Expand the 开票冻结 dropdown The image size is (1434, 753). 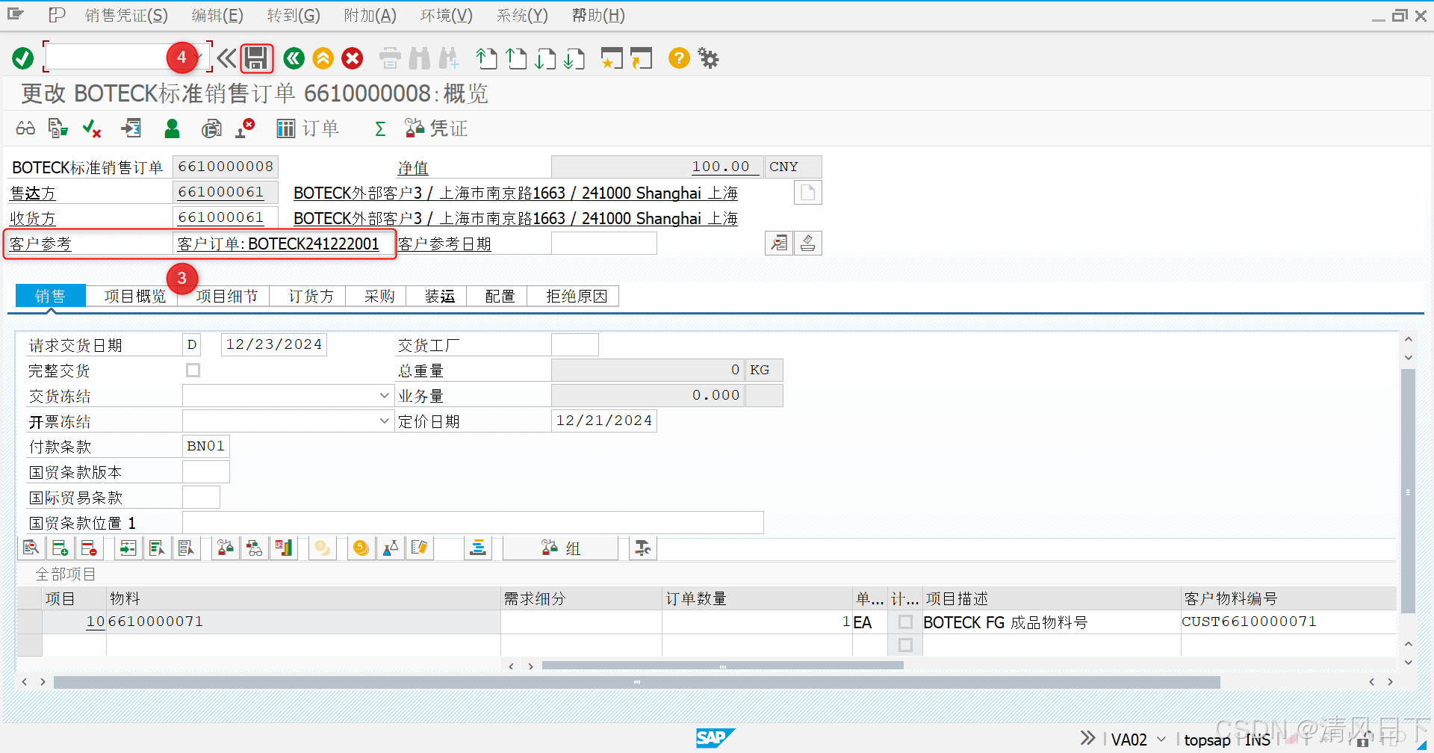384,421
